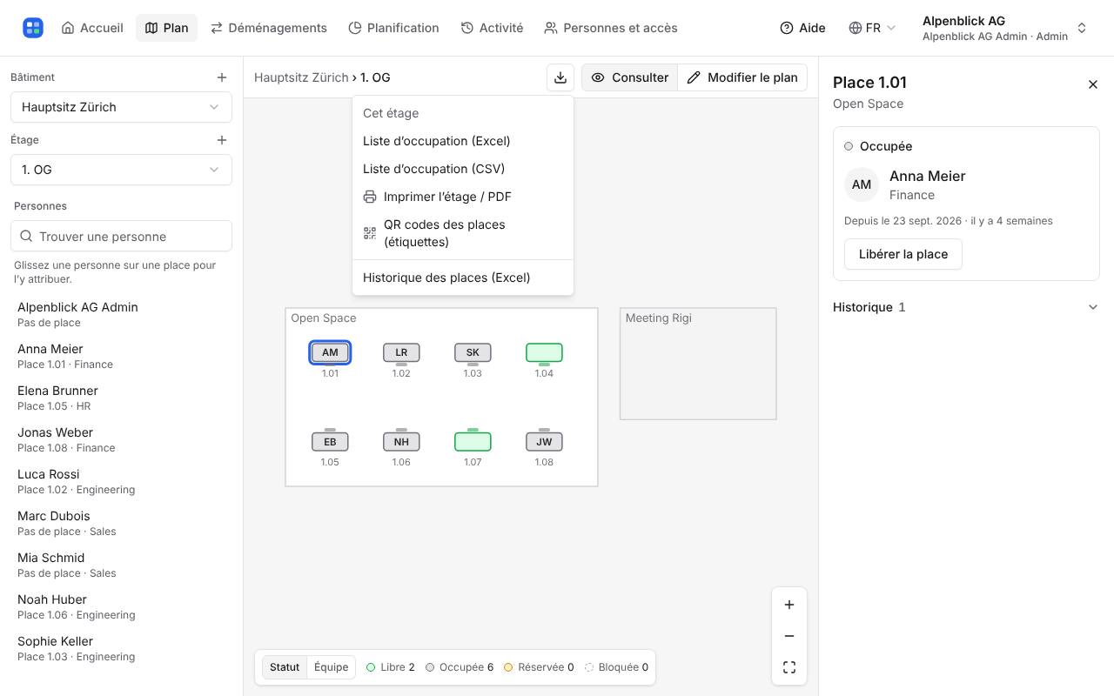Image resolution: width=1114 pixels, height=696 pixels.
Task: Add a new floor with plus icon
Action: [222, 140]
